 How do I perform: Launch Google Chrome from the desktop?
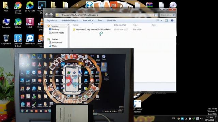[x=18, y=8]
